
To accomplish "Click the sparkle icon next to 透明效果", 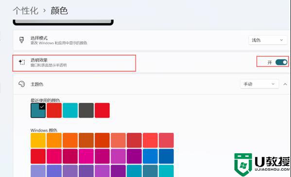I will point(22,62).
